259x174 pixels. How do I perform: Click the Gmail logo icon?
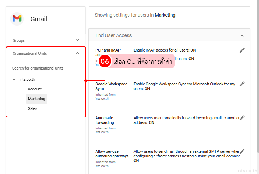point(17,19)
